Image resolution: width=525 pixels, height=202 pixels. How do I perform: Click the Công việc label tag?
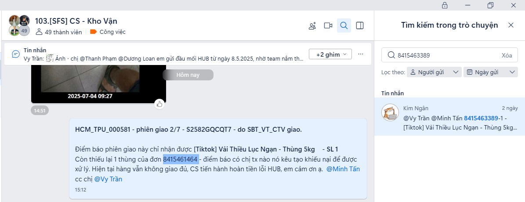108,32
